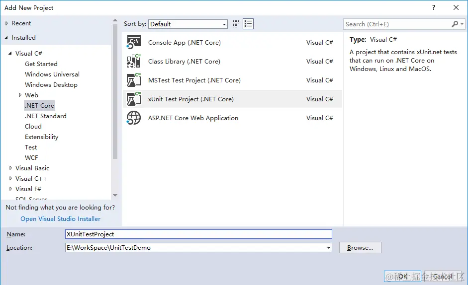This screenshot has height=285, width=468.
Task: Click the tree scrollbar up arrow
Action: tap(115, 20)
